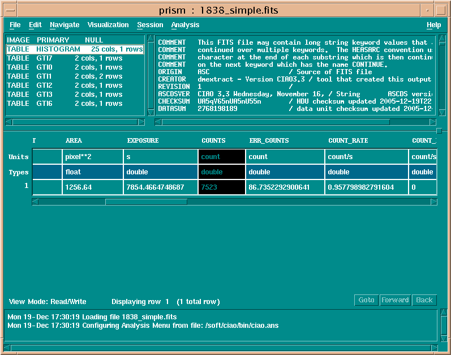Click the block list scroll-left arrow
The height and width of the screenshot is (355, 451).
(8, 122)
